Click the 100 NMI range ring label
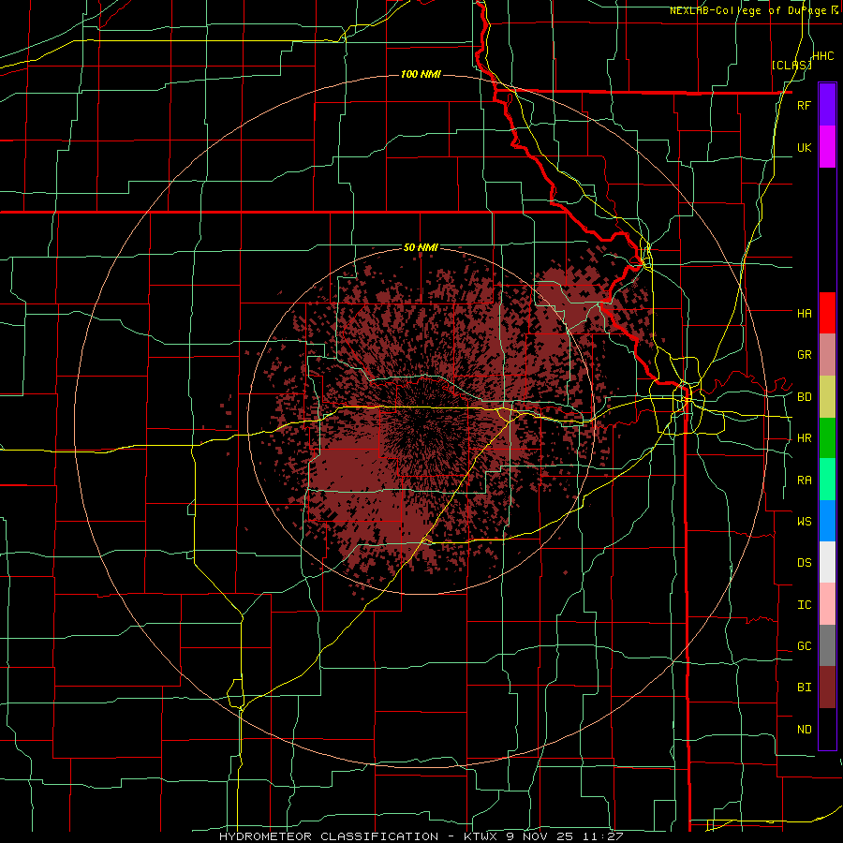 coord(421,74)
